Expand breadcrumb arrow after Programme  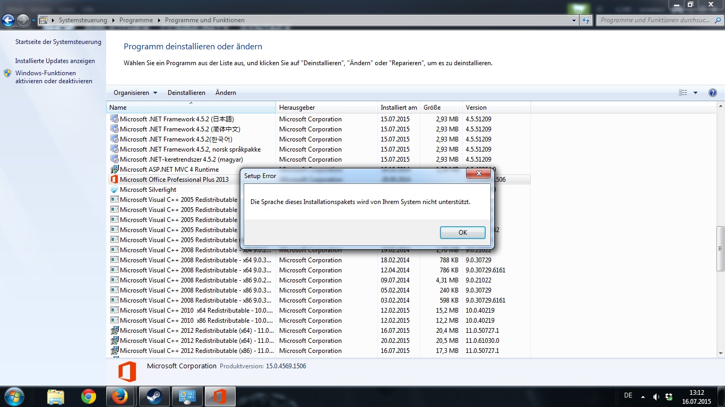click(159, 20)
